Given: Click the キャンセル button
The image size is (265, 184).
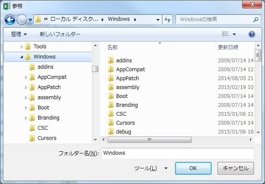Looking at the screenshot, I should click(235, 168).
